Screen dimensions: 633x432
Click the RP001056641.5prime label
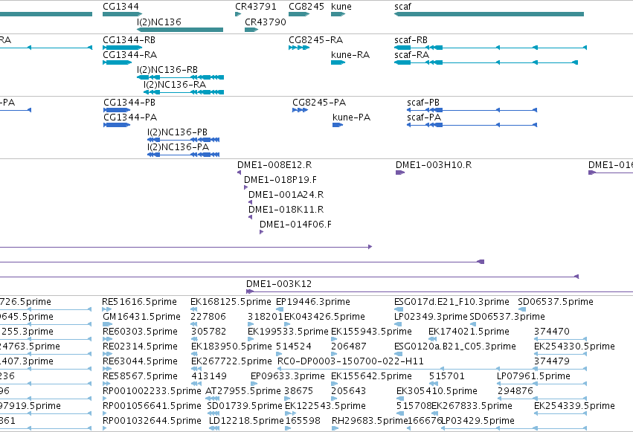[x=152, y=406]
